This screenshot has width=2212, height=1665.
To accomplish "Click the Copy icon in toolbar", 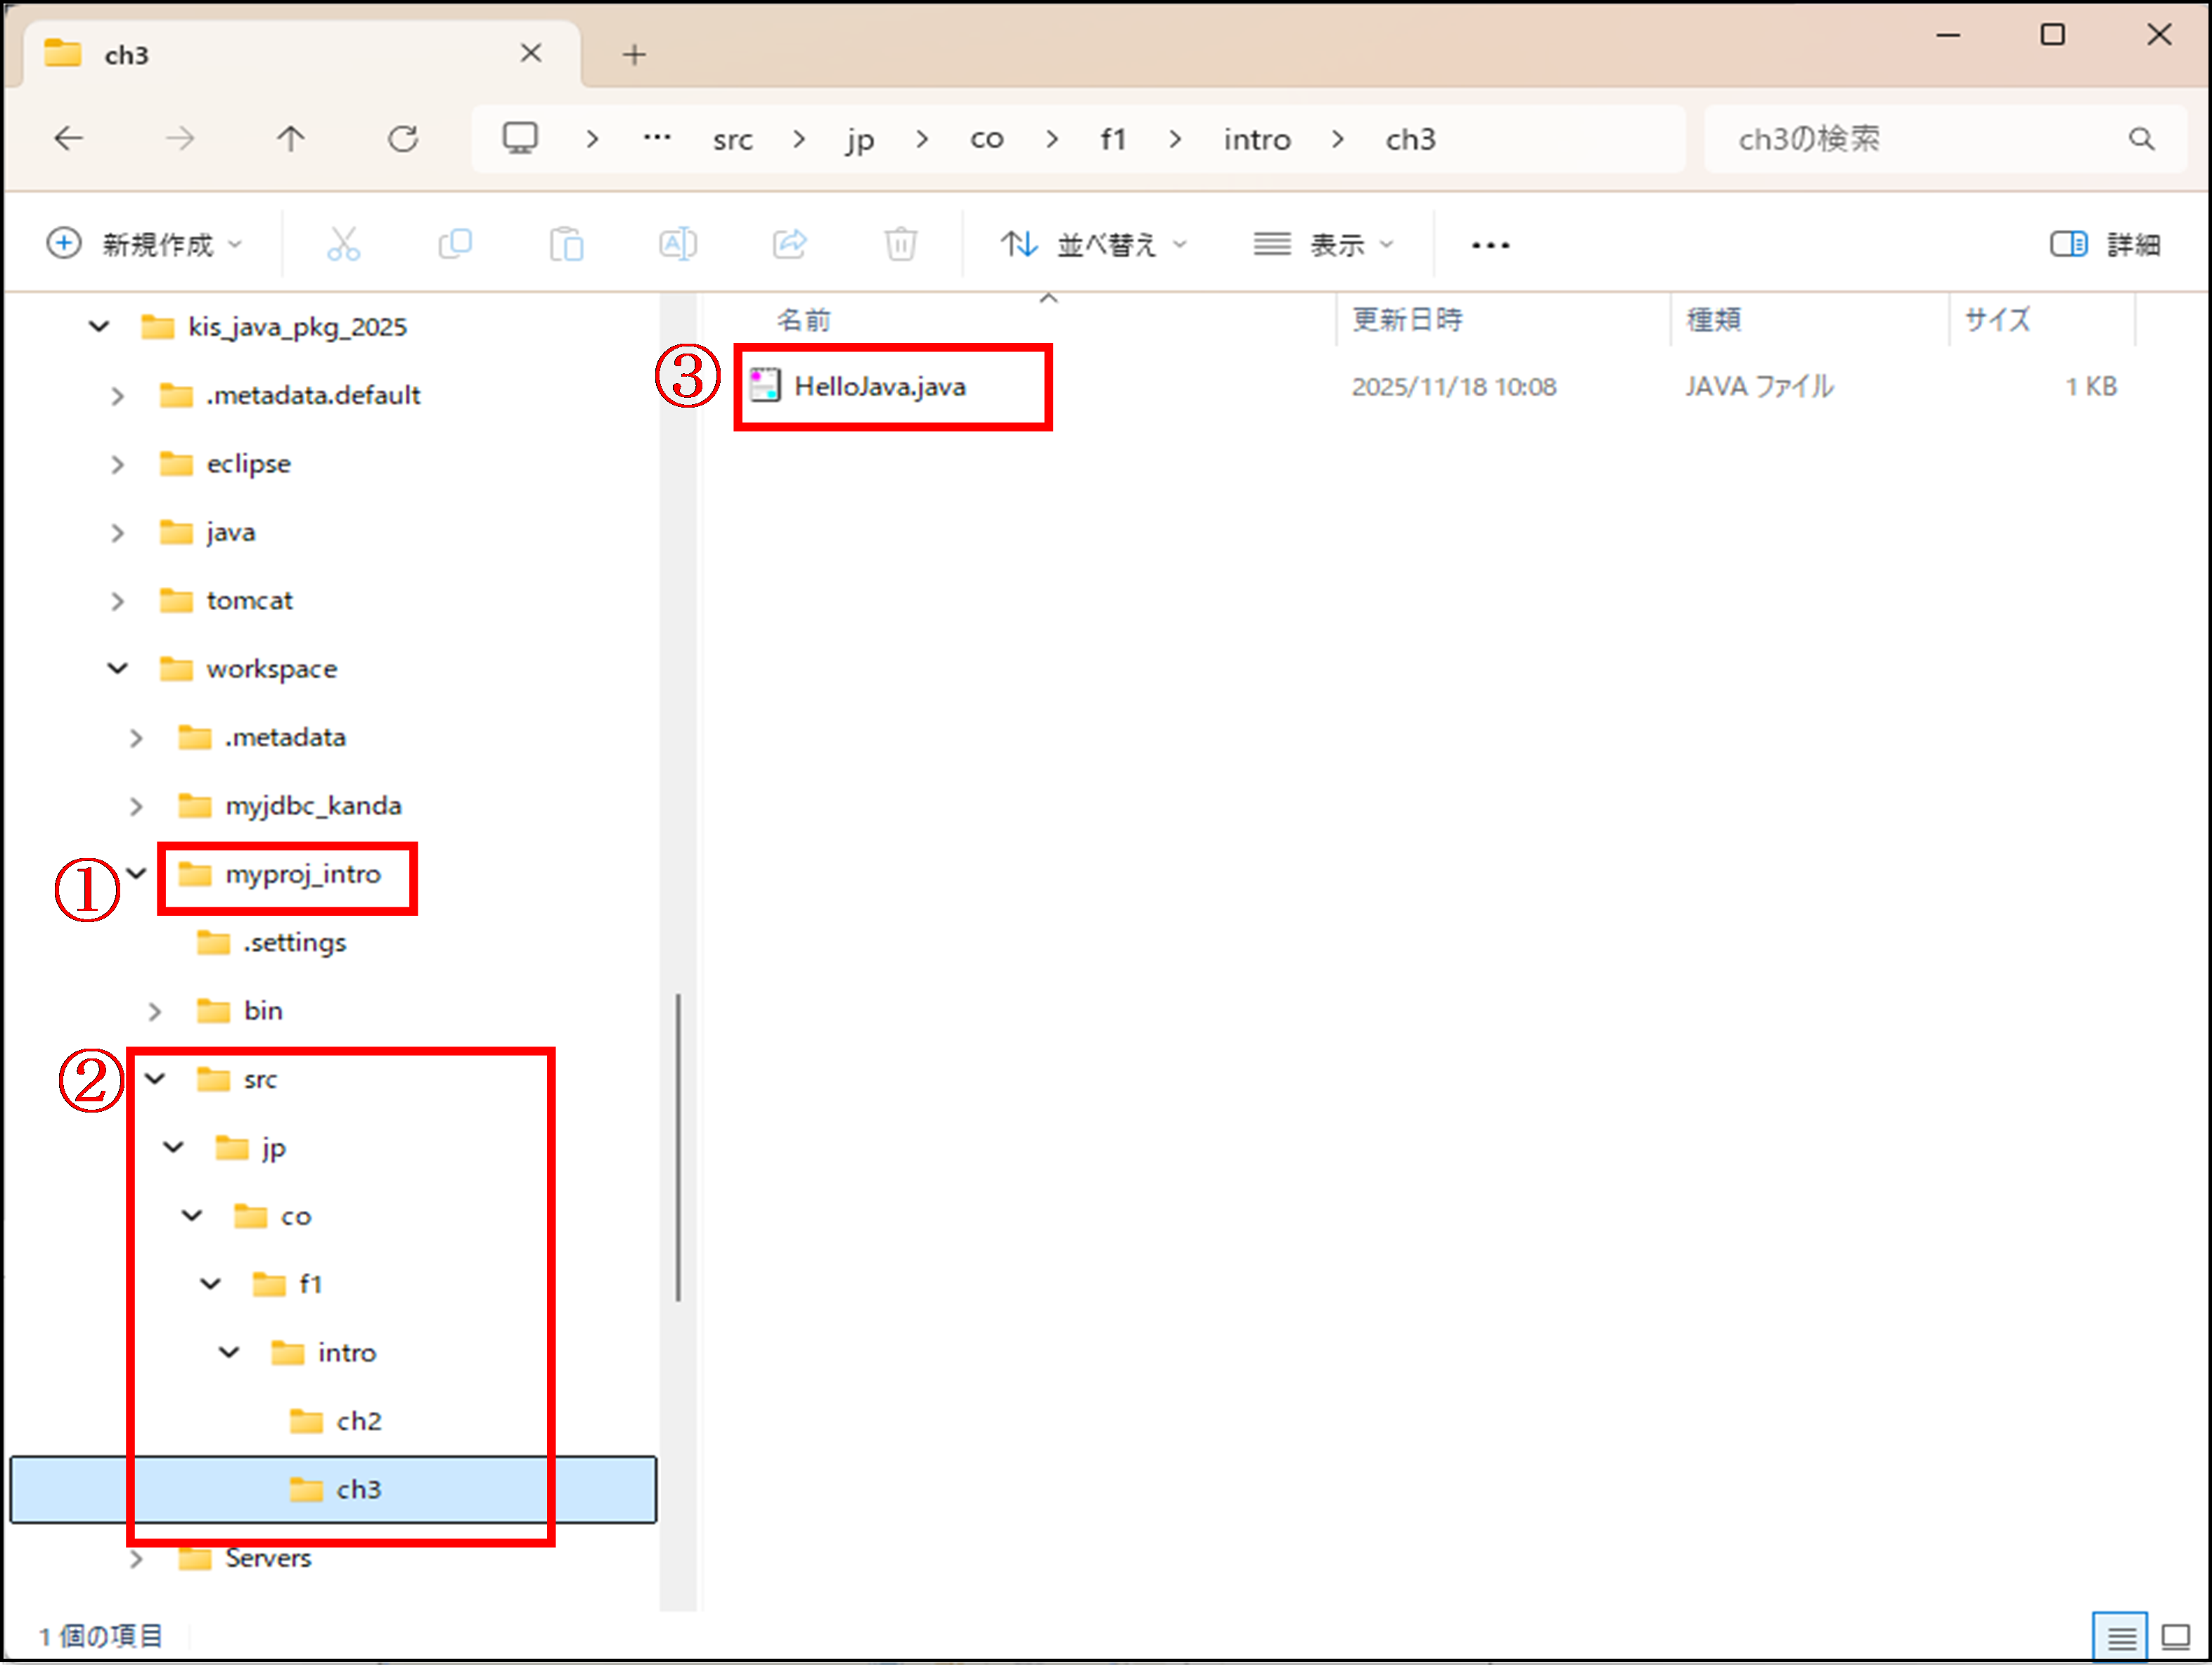I will pos(455,244).
